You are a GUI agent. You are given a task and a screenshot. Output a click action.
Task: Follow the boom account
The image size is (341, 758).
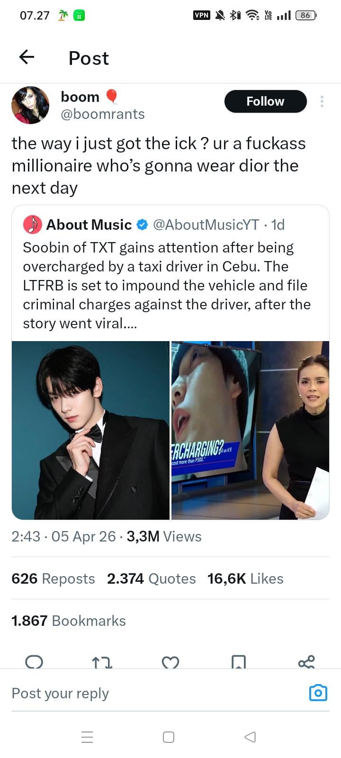coord(265,101)
